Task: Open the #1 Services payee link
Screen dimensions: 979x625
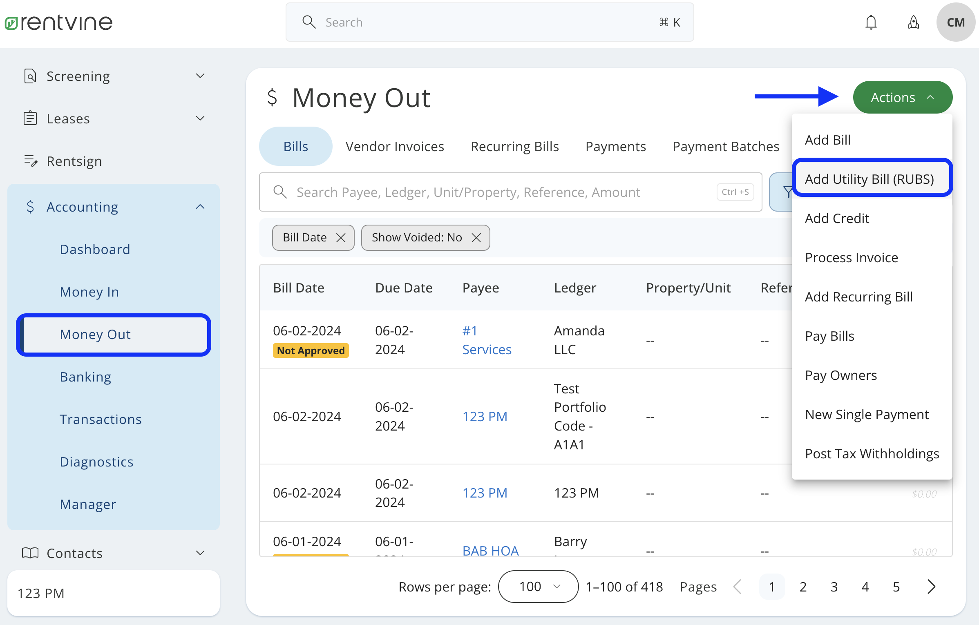Action: 486,339
